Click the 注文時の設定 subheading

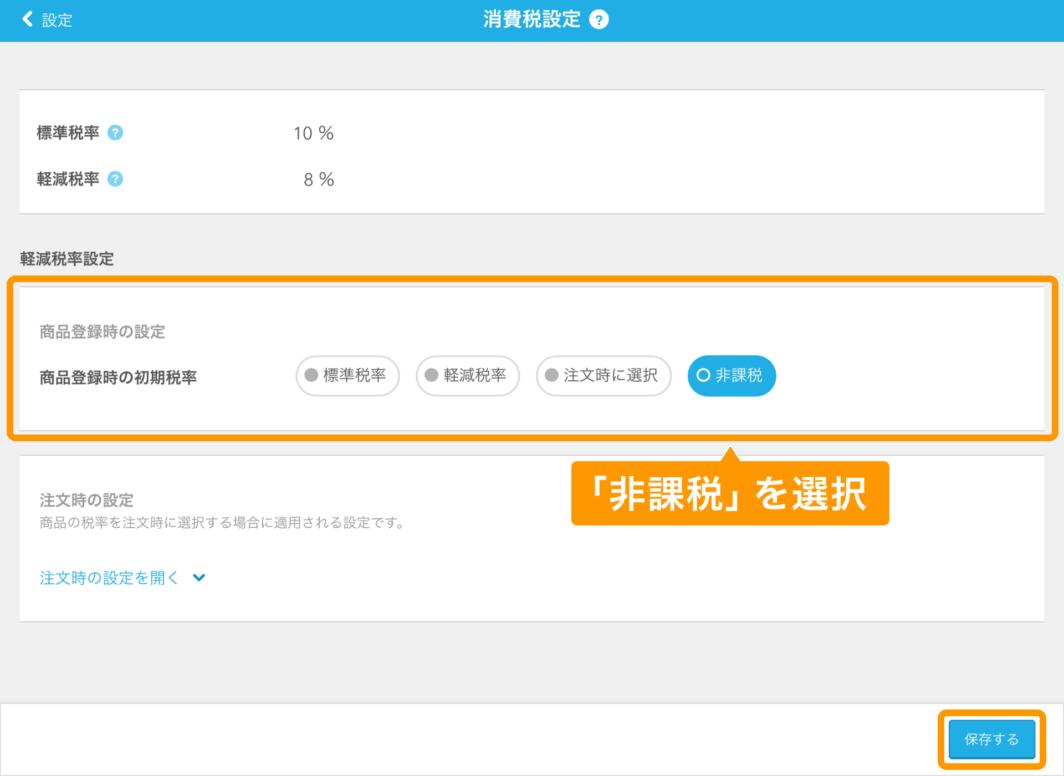86,501
